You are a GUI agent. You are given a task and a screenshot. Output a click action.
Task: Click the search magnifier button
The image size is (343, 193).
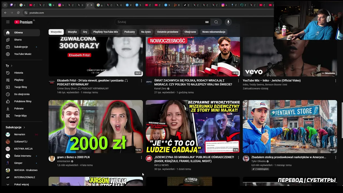216,22
